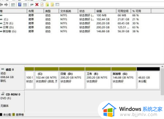
Task: Sort by the 可用空间 column header
Action: point(124,11)
